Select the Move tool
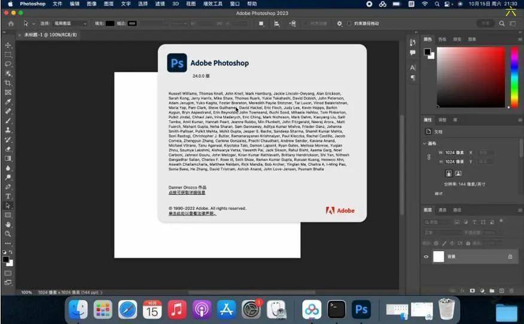The height and width of the screenshot is (324, 524). point(8,45)
